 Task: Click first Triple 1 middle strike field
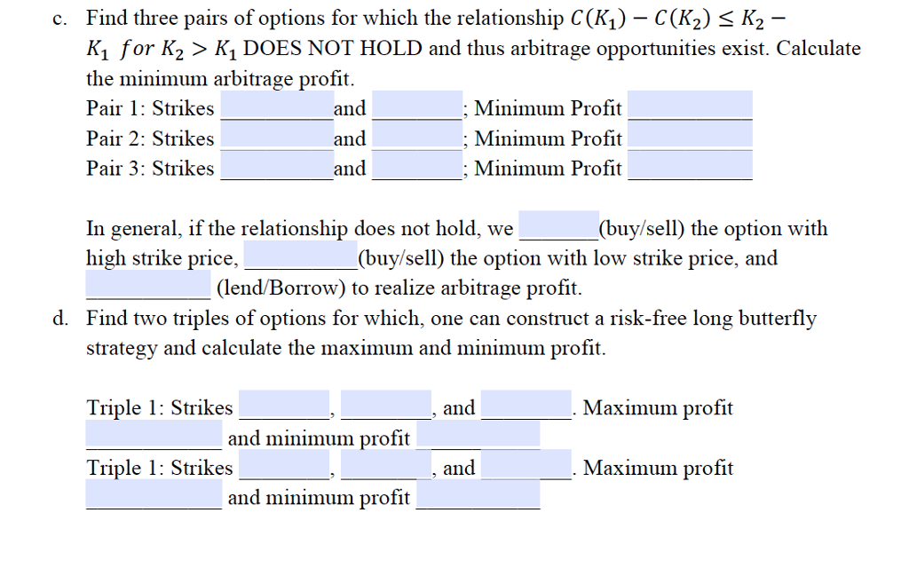[x=386, y=405]
